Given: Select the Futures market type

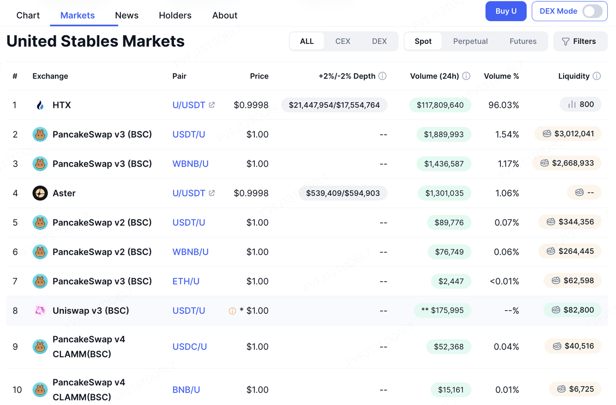Looking at the screenshot, I should tap(523, 41).
